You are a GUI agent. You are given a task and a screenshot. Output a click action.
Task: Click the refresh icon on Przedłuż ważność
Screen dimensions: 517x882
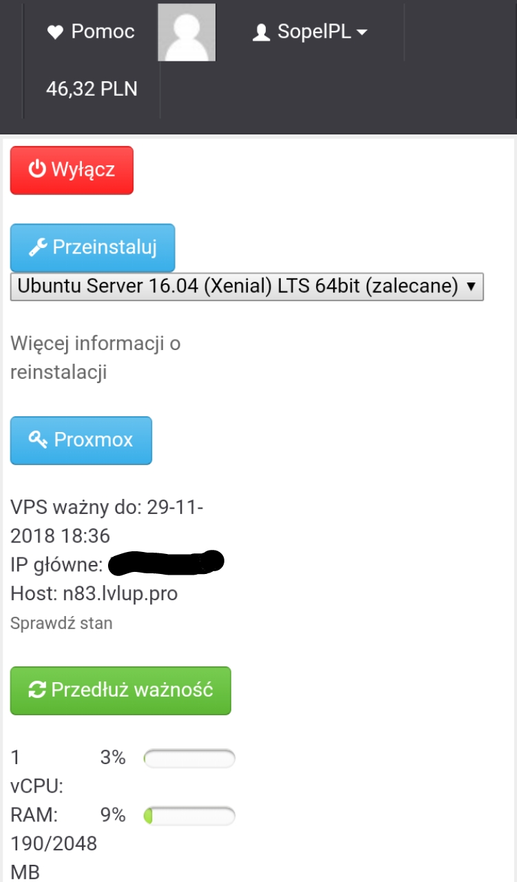pyautogui.click(x=37, y=690)
